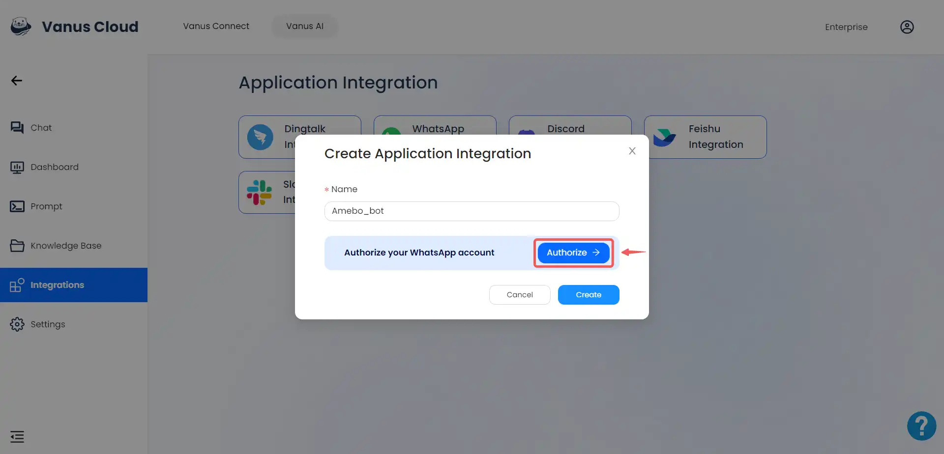Click the Slack logo icon
944x454 pixels.
(259, 192)
